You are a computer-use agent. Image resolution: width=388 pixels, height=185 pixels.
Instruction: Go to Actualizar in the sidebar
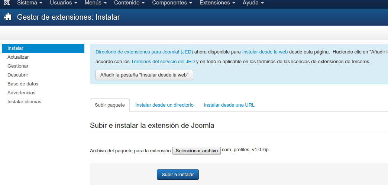(x=18, y=57)
